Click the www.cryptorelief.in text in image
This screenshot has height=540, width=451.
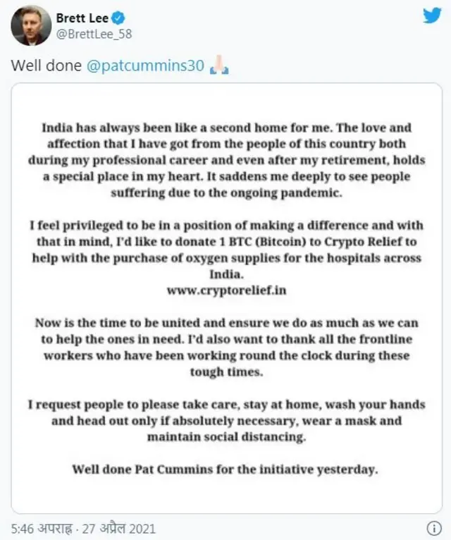[x=226, y=290]
